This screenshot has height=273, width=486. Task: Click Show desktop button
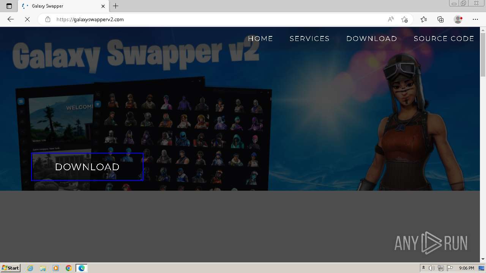click(481, 268)
